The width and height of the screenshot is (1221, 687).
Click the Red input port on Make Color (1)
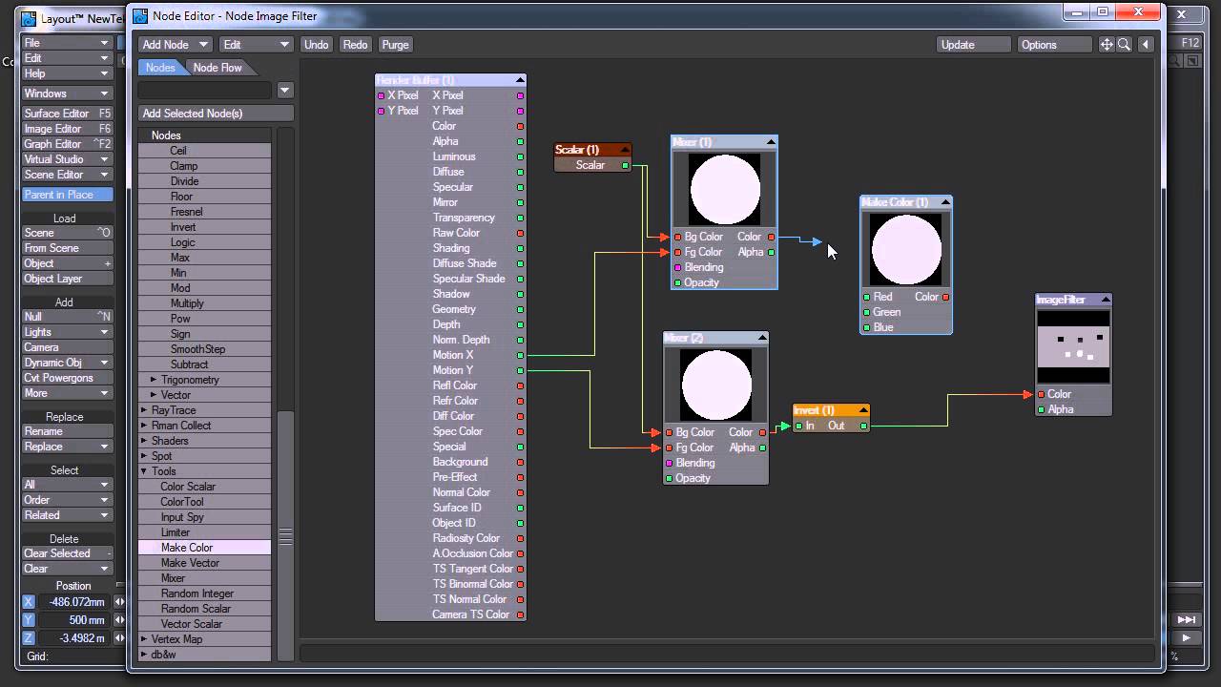point(866,297)
